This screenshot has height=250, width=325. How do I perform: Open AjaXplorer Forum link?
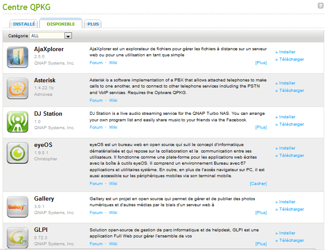coord(96,63)
